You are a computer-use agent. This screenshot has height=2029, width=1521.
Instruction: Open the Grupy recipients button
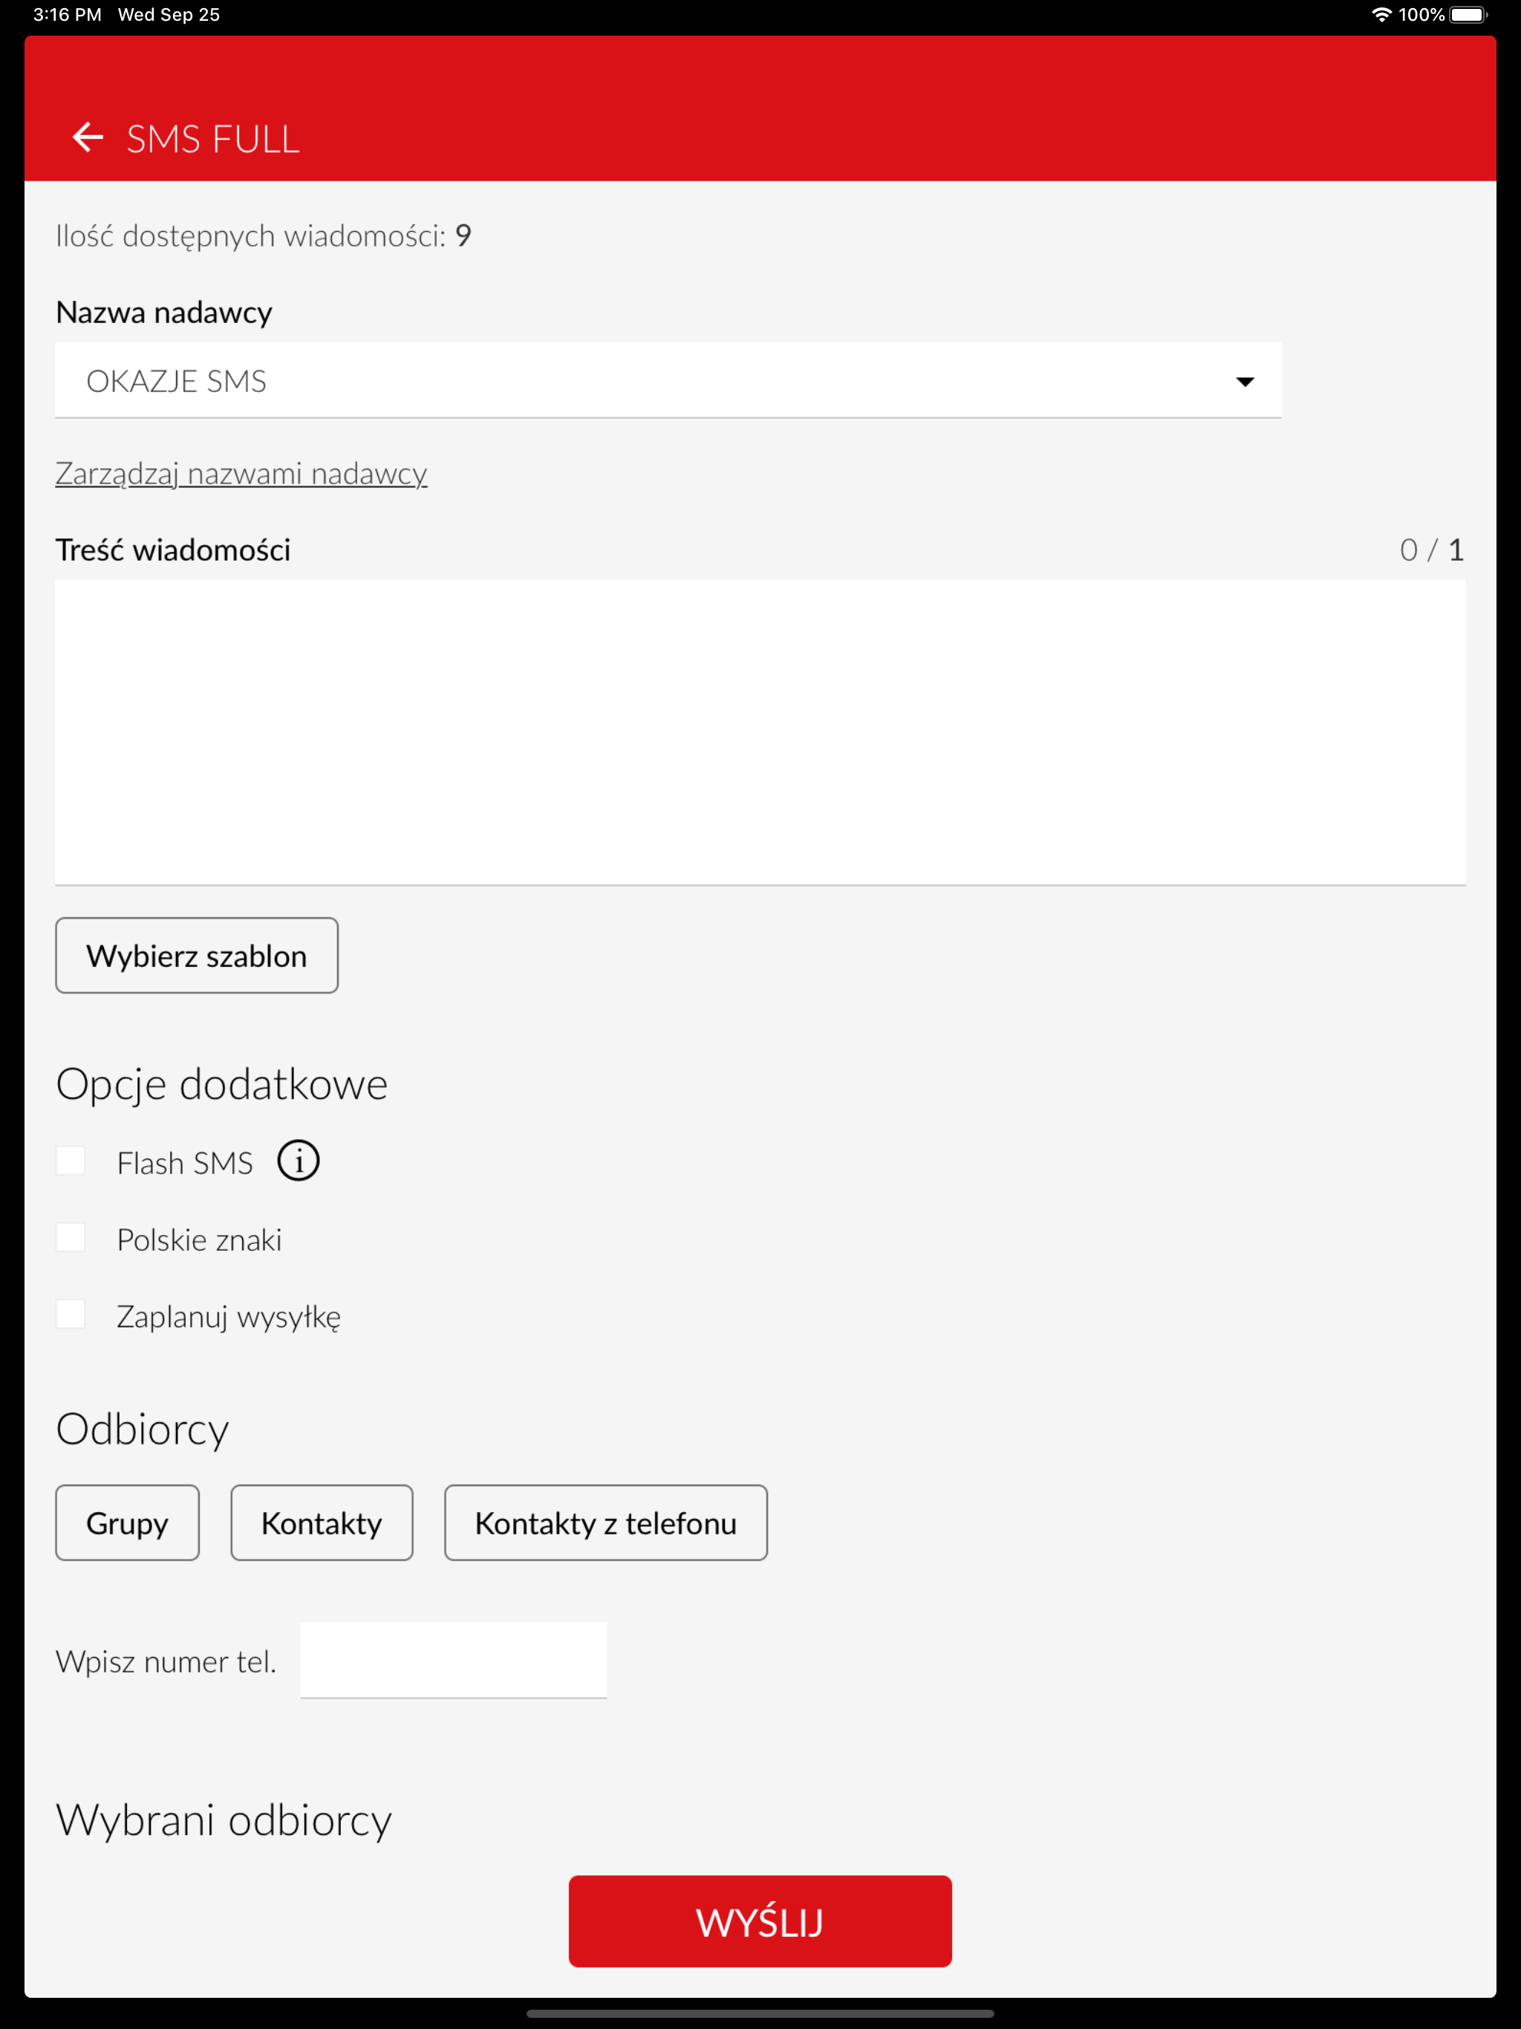coord(128,1522)
